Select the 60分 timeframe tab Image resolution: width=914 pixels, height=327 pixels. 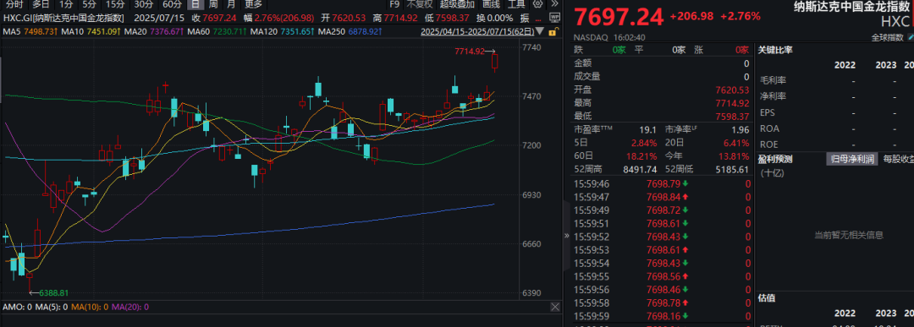click(x=172, y=3)
